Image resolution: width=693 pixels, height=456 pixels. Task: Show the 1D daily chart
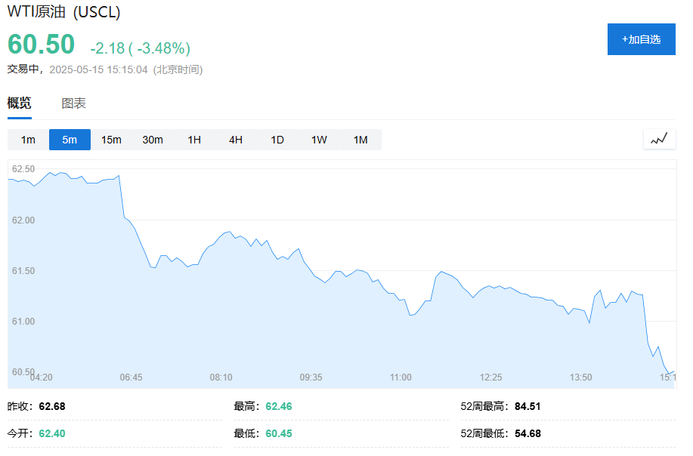[277, 140]
